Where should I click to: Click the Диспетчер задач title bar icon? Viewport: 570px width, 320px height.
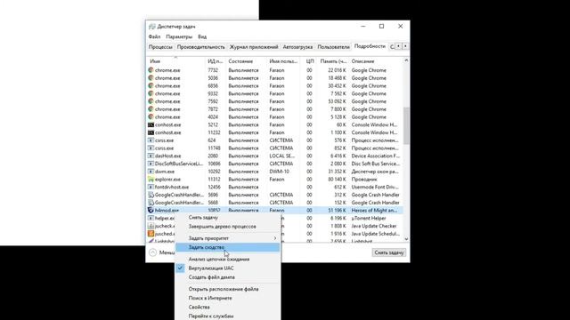[x=152, y=27]
